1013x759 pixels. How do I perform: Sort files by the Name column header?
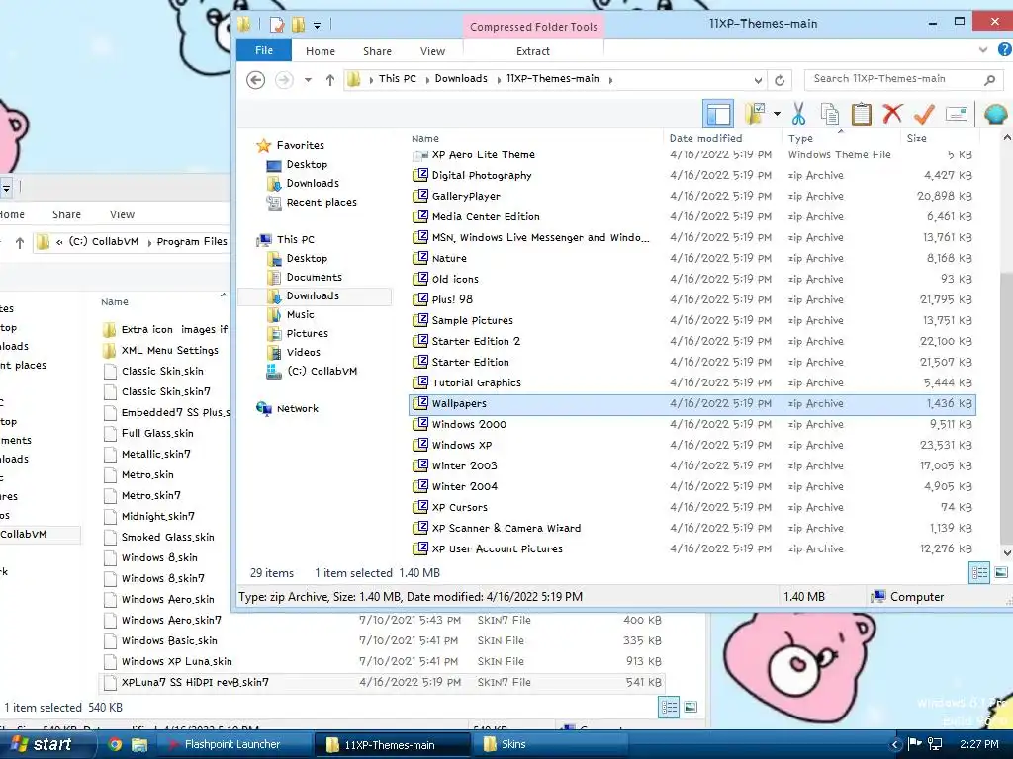(425, 138)
